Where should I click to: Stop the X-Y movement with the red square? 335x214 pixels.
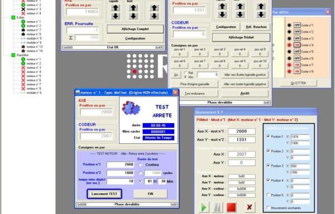pos(231,207)
